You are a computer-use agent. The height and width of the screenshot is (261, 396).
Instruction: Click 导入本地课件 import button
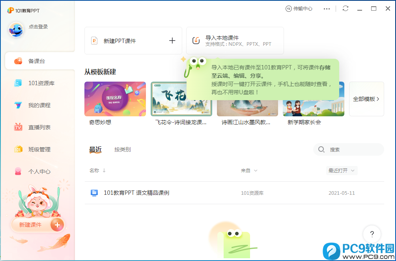[235, 41]
